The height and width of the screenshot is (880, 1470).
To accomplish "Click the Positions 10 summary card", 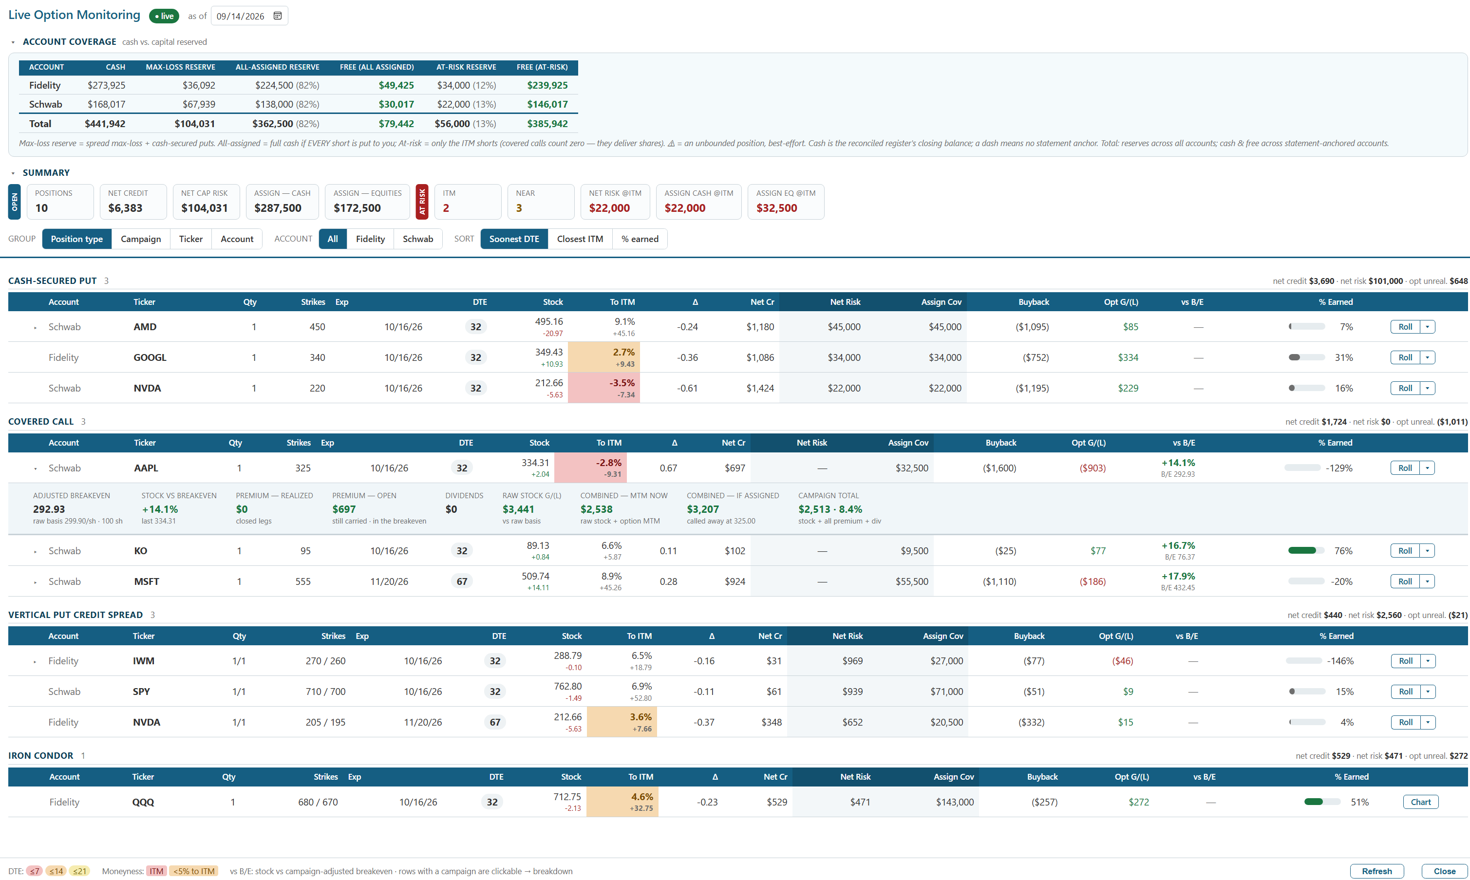I will tap(60, 202).
